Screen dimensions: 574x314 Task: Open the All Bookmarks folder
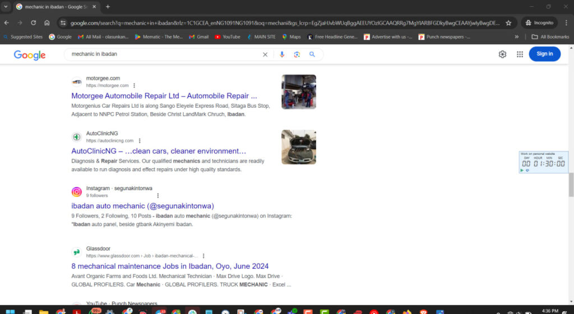coord(550,37)
